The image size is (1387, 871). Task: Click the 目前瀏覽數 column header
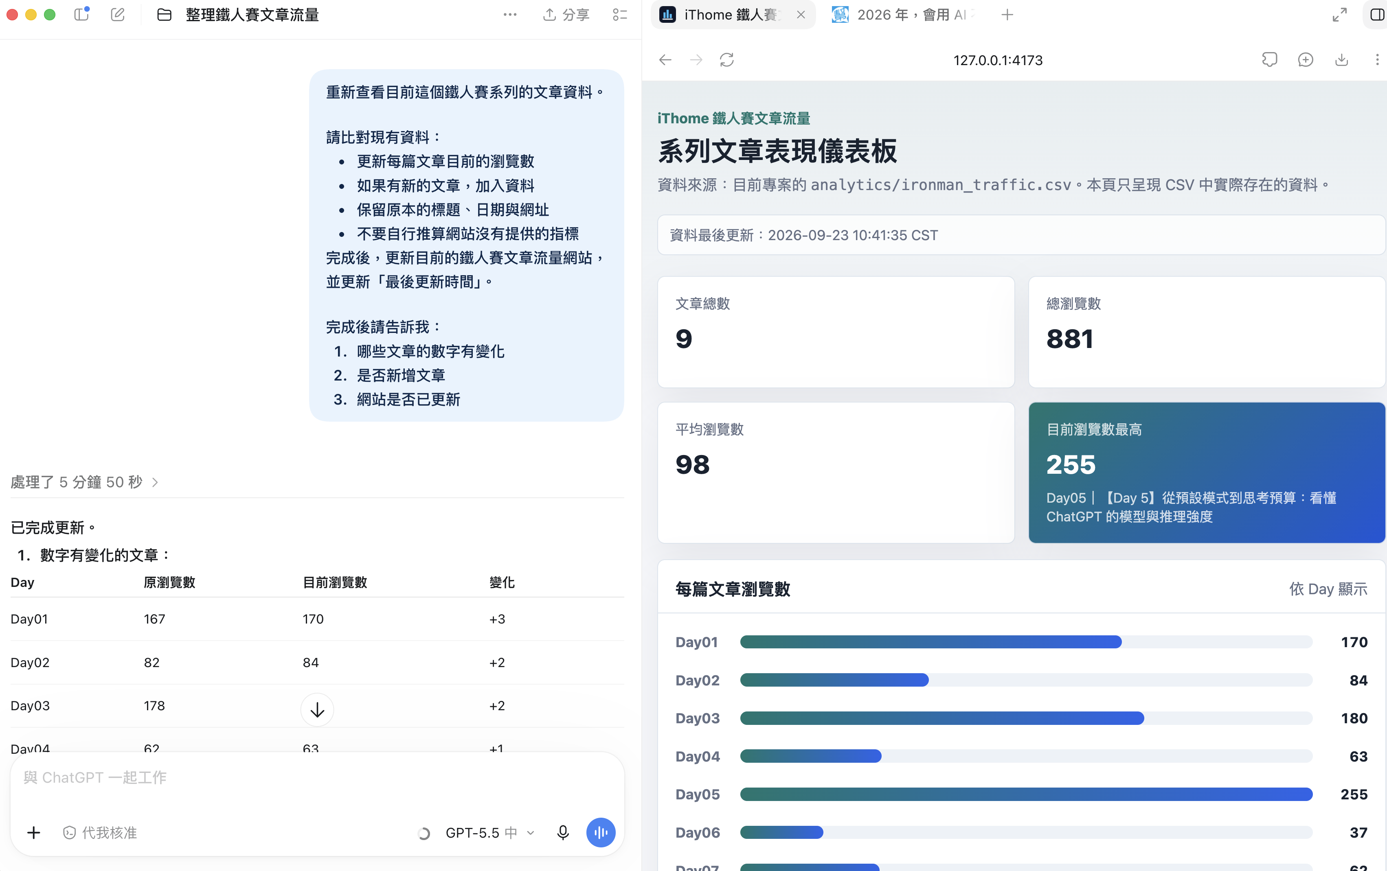335,582
